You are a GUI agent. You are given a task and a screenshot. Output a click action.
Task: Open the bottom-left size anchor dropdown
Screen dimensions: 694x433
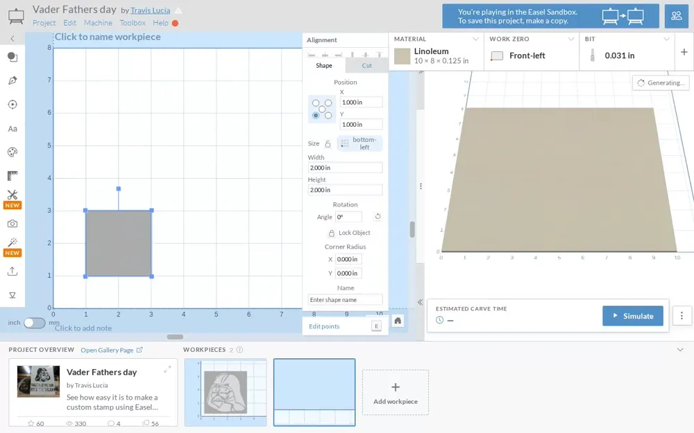tap(359, 143)
